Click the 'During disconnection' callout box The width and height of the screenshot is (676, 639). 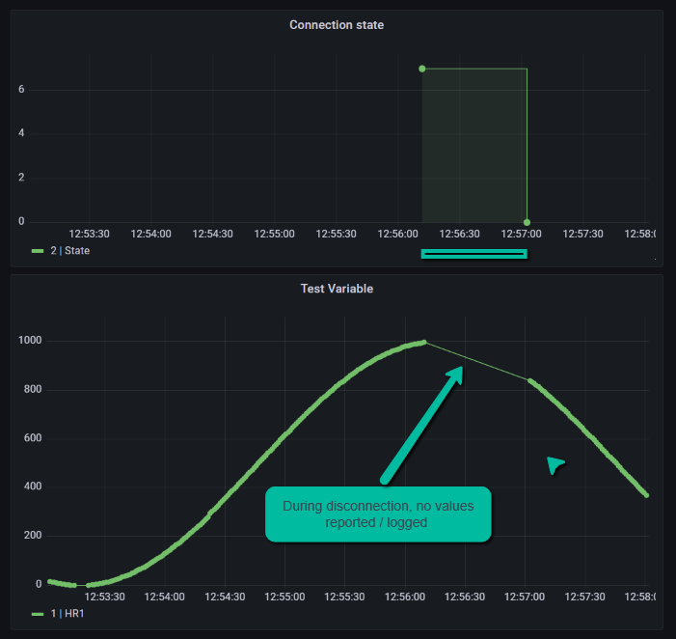point(378,514)
